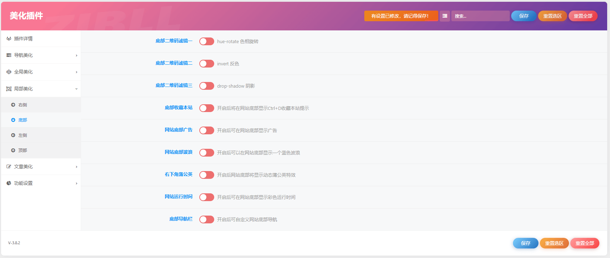The width and height of the screenshot is (610, 258).
Task: Select the 底部 submenu item
Action: coord(41,120)
